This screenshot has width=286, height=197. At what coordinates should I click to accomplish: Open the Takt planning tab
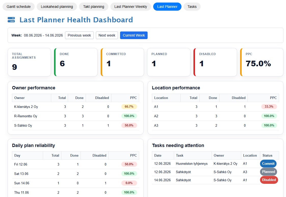pyautogui.click(x=94, y=7)
